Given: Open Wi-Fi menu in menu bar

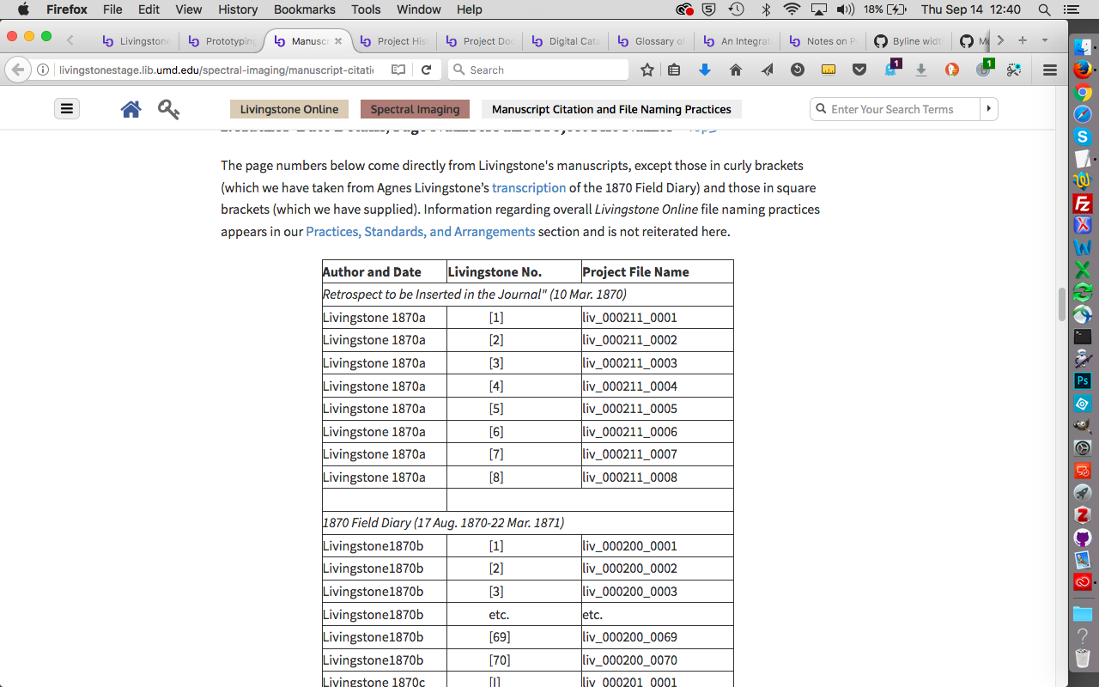Looking at the screenshot, I should coord(792,9).
